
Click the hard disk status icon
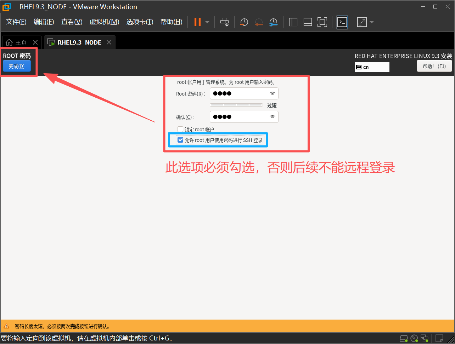point(404,338)
